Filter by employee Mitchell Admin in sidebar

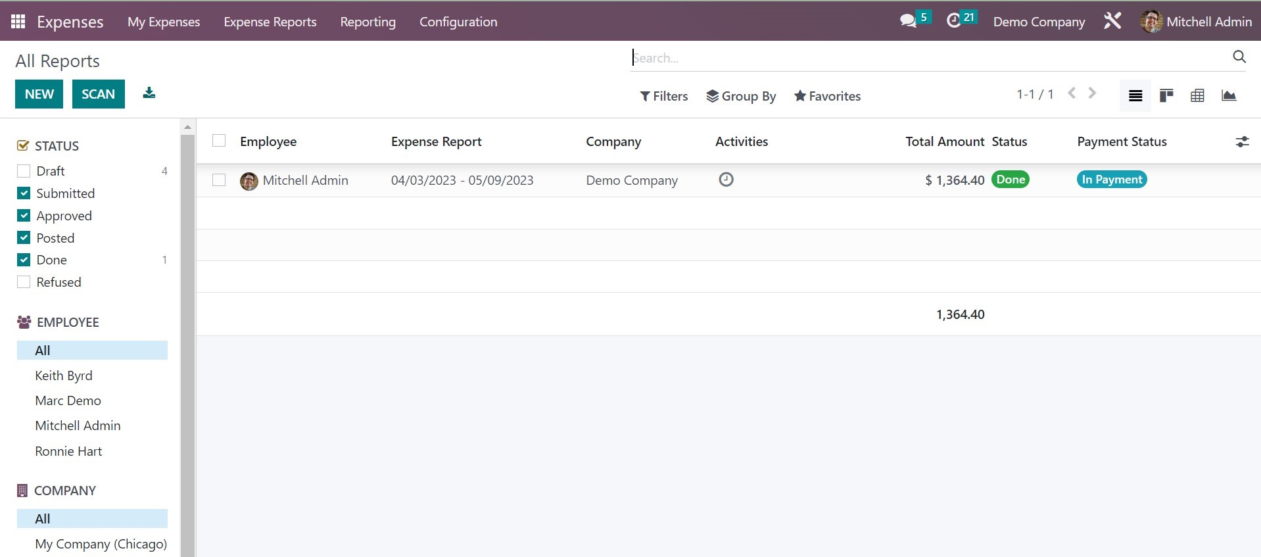tap(78, 425)
